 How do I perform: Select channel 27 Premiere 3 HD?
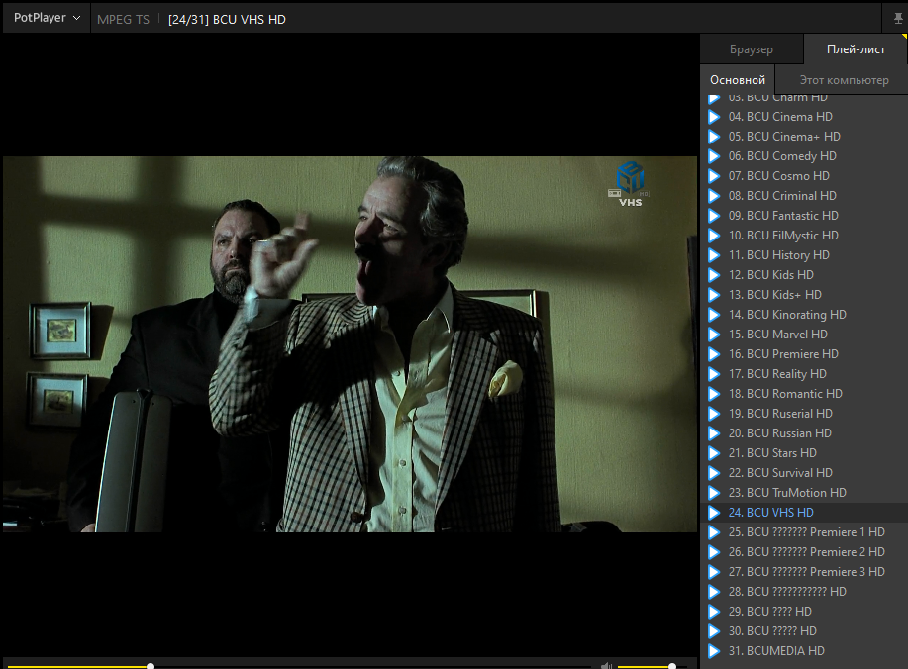pos(804,572)
